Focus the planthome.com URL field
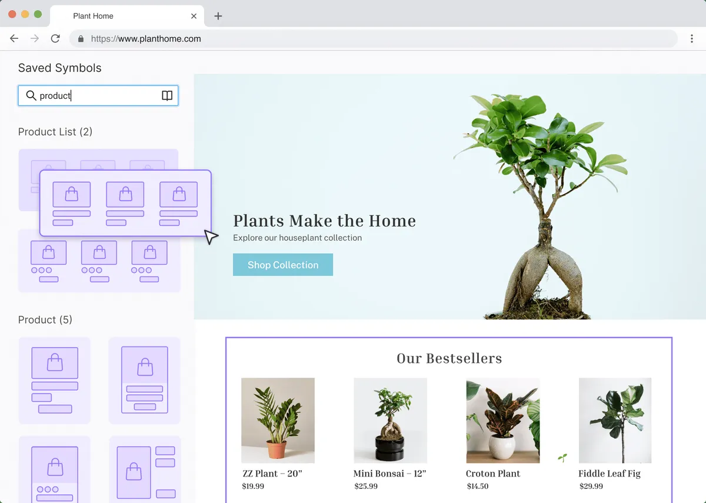 tap(374, 39)
